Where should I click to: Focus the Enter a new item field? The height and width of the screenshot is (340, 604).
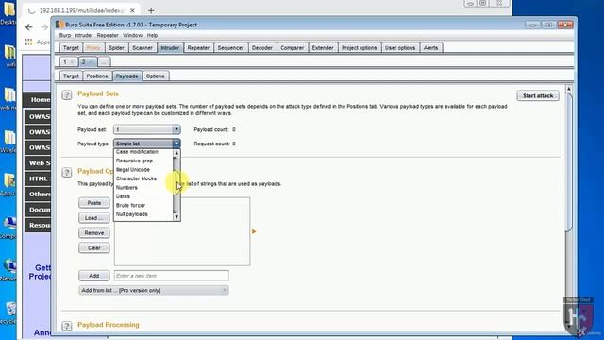coord(172,276)
